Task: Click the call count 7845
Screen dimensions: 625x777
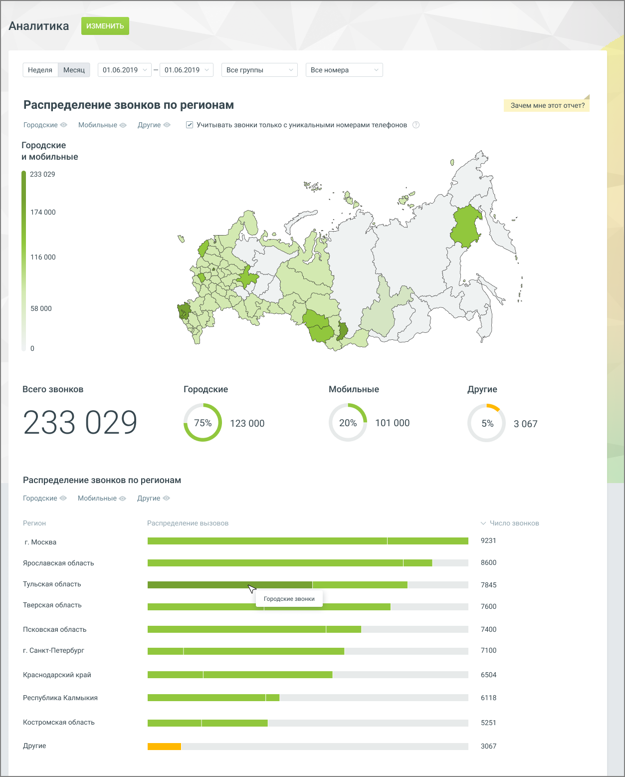Action: coord(488,585)
